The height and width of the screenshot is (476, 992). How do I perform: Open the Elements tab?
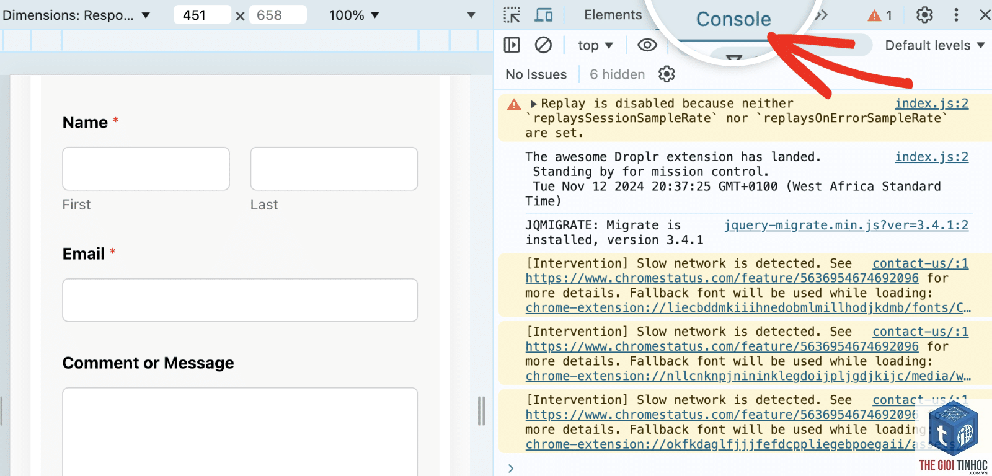[x=613, y=15]
